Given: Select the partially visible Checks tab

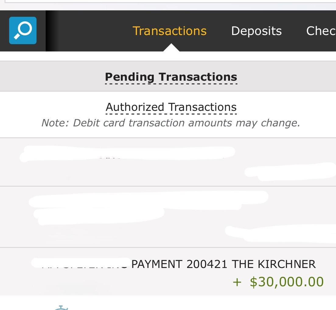Looking at the screenshot, I should click(320, 31).
